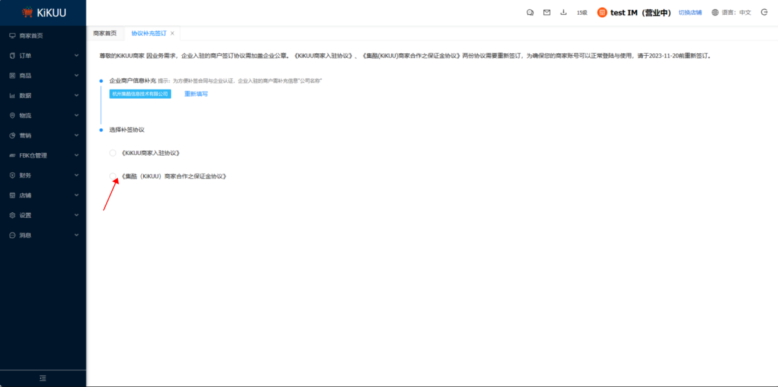Open the chat bubbles icon in top bar
Image resolution: width=778 pixels, height=387 pixels.
pos(531,12)
